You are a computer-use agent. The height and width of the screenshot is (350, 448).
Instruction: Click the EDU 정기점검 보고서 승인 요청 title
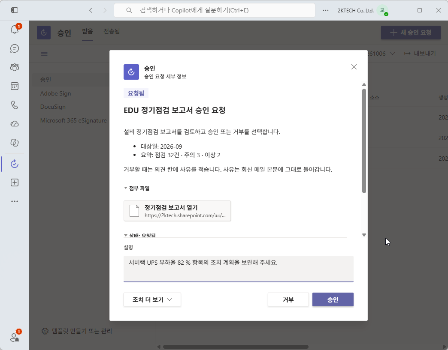(175, 110)
